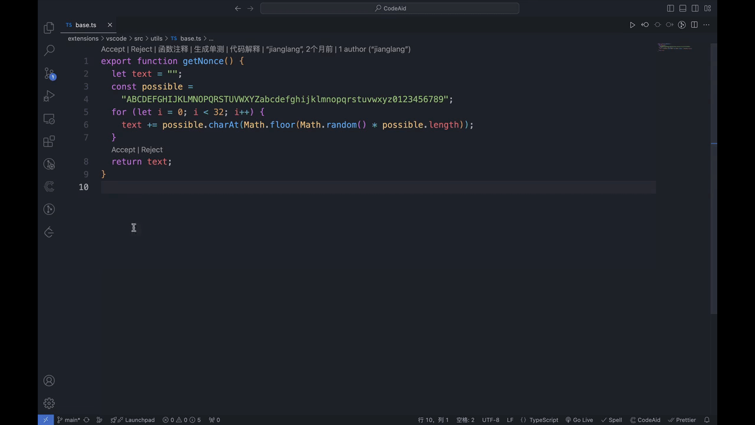This screenshot has height=425, width=755.
Task: Click the git graph circle icon in editor toolbar
Action: click(x=682, y=25)
